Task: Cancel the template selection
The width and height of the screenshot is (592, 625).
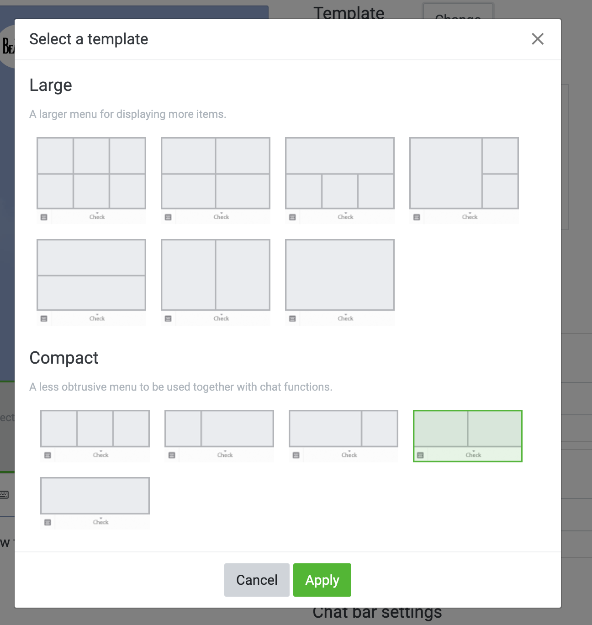Action: click(x=256, y=580)
